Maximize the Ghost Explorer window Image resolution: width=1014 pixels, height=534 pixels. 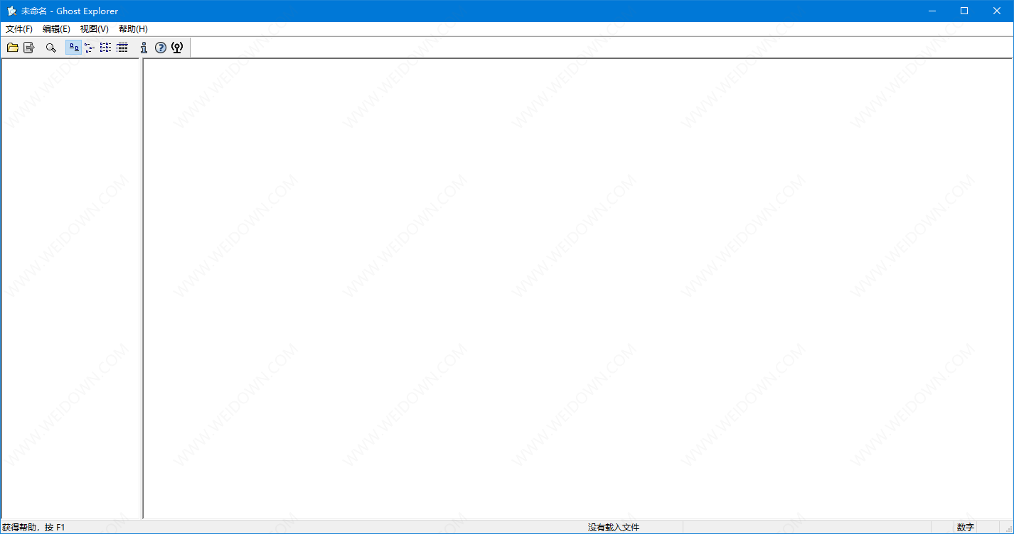[964, 11]
